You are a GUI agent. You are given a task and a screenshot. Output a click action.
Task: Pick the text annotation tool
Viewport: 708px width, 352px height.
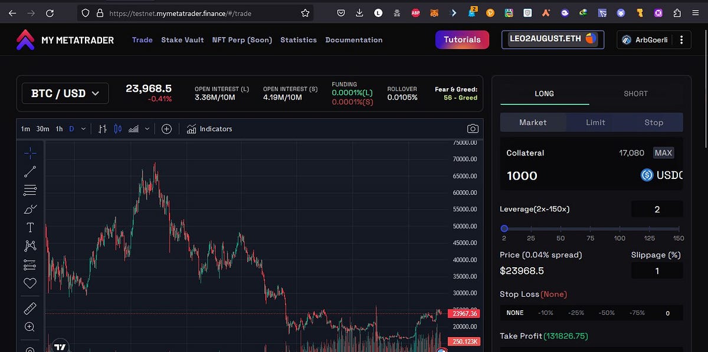pyautogui.click(x=30, y=227)
